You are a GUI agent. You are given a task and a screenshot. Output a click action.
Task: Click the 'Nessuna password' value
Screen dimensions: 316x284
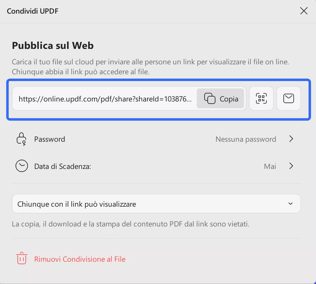tap(246, 139)
